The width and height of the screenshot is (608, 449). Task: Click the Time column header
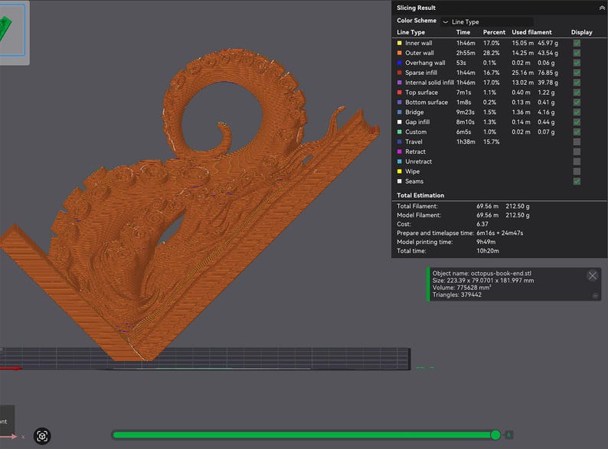pyautogui.click(x=463, y=32)
